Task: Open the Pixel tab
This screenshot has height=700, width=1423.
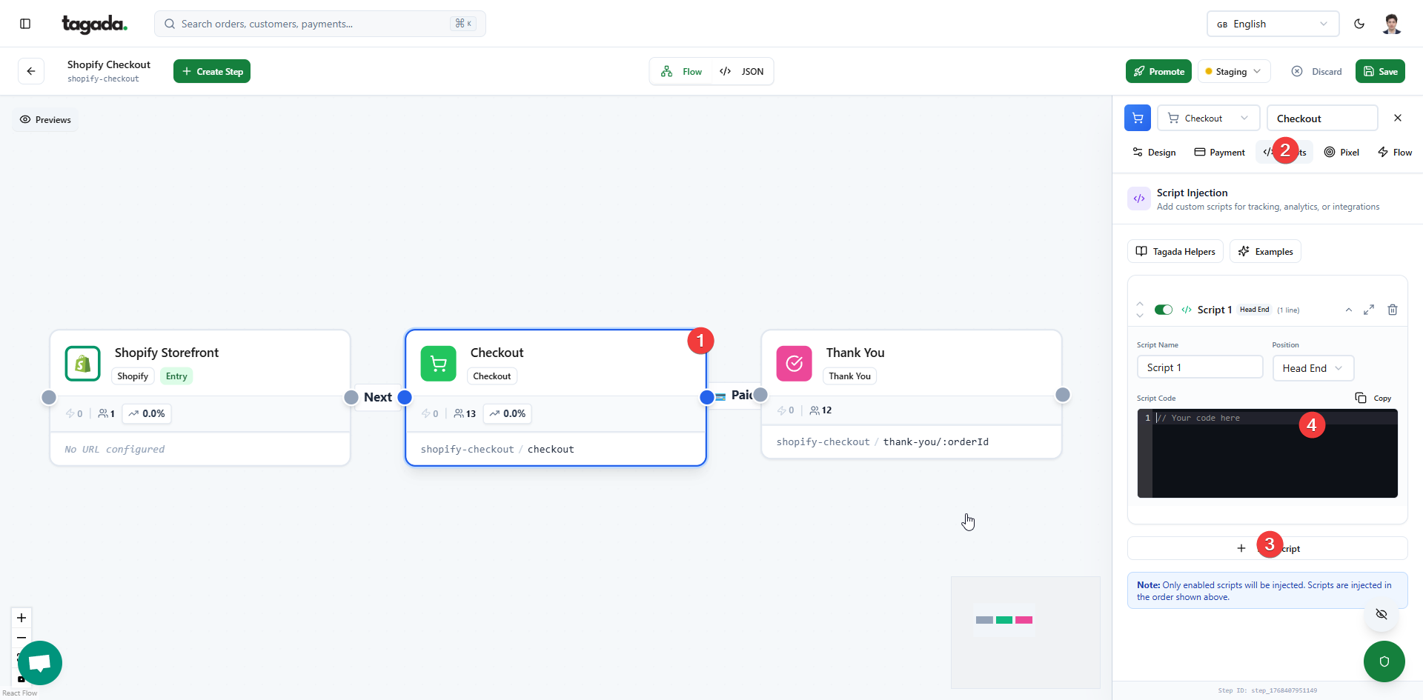Action: [x=1341, y=153]
